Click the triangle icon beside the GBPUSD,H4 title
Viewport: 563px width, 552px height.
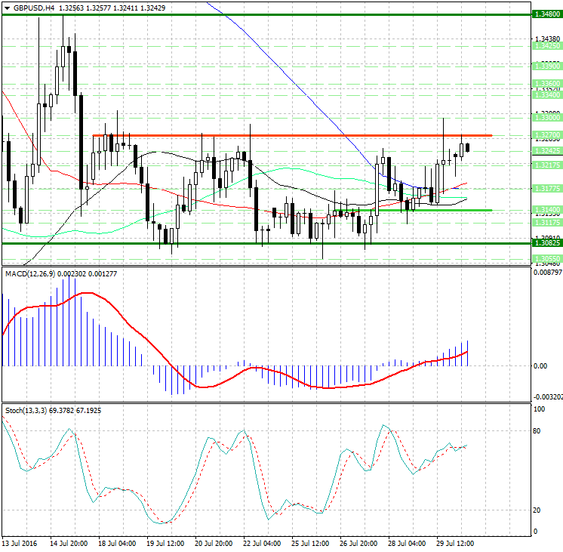click(x=6, y=8)
